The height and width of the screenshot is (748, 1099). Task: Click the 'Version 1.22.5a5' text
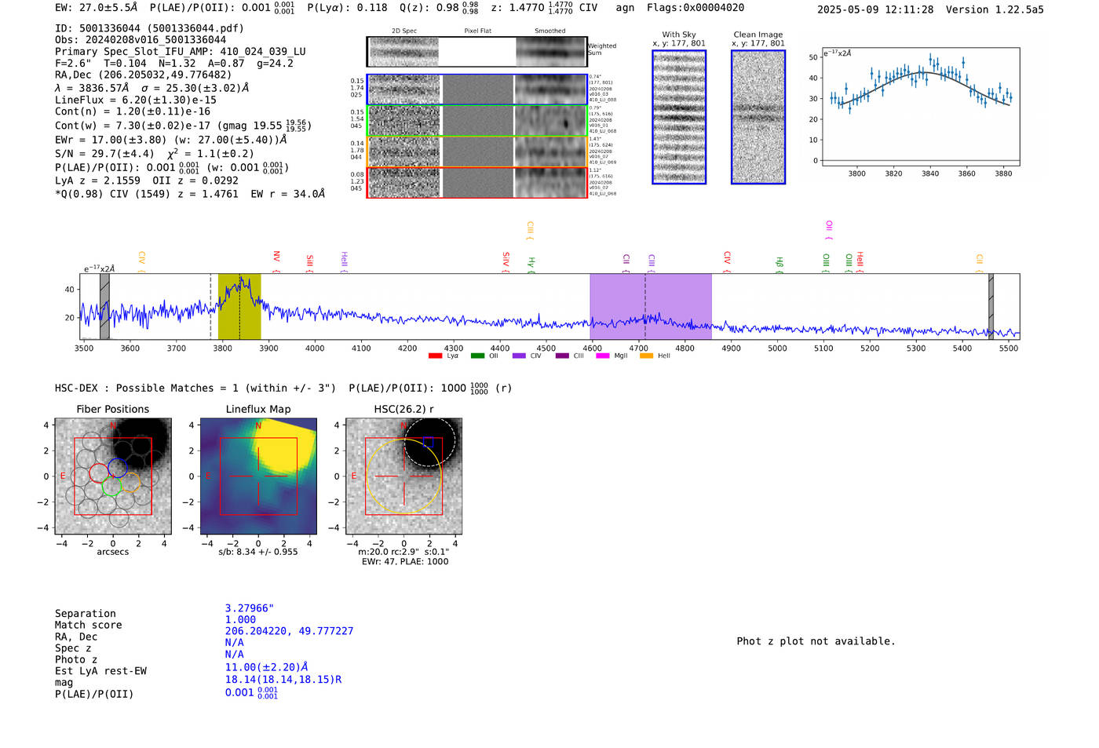point(995,9)
